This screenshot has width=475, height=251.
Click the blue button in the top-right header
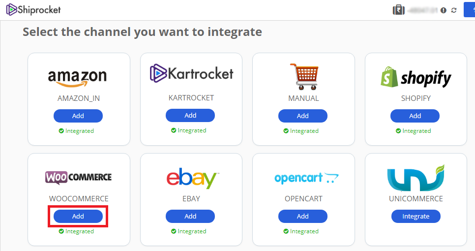[x=469, y=9]
